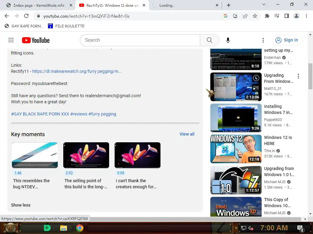Screen dimensions: 313x234
Task: Open more actions for Upgrading From Window video
Action: coord(298,76)
